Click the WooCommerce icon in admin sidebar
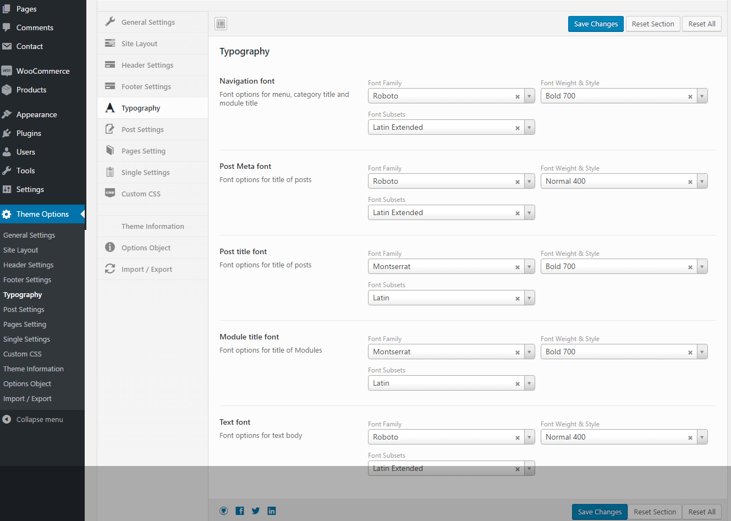Viewport: 731px width, 521px height. pos(7,71)
